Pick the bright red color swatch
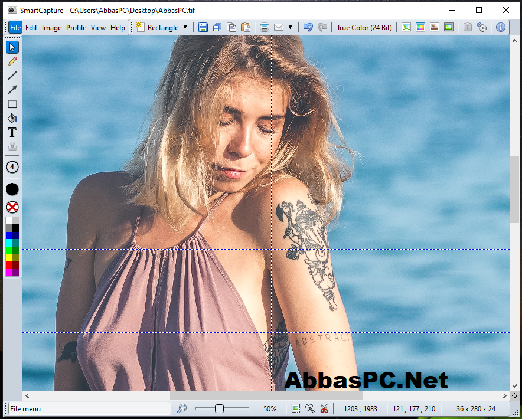 click(x=9, y=265)
